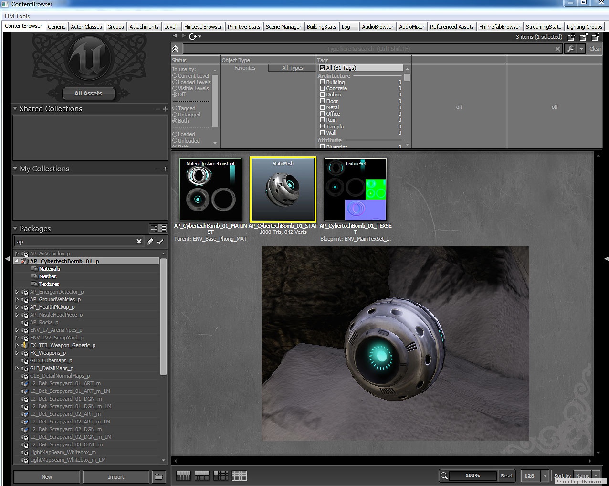Go back in browser history
The width and height of the screenshot is (609, 486).
point(175,36)
